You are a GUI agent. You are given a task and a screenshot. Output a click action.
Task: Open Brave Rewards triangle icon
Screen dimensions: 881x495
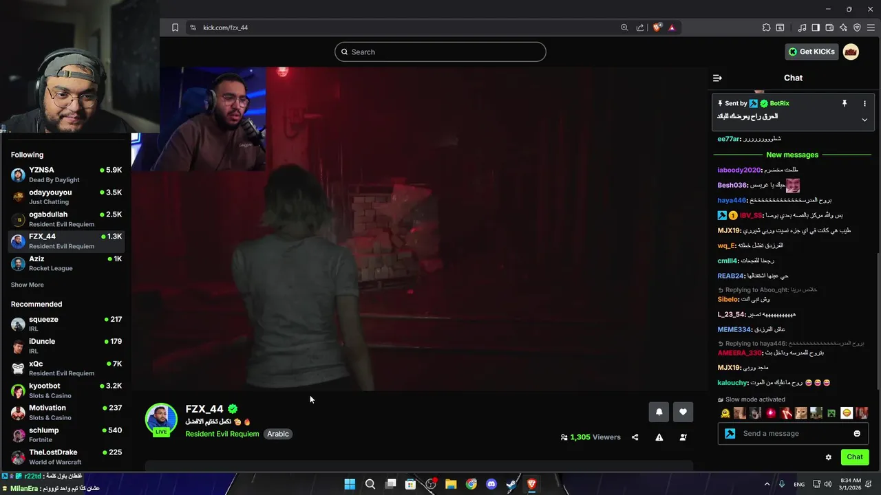point(672,27)
